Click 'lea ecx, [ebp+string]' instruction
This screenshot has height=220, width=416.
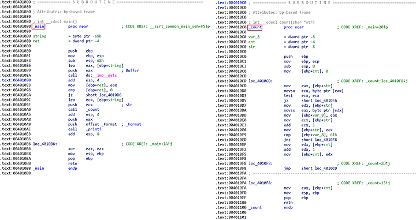(96, 100)
